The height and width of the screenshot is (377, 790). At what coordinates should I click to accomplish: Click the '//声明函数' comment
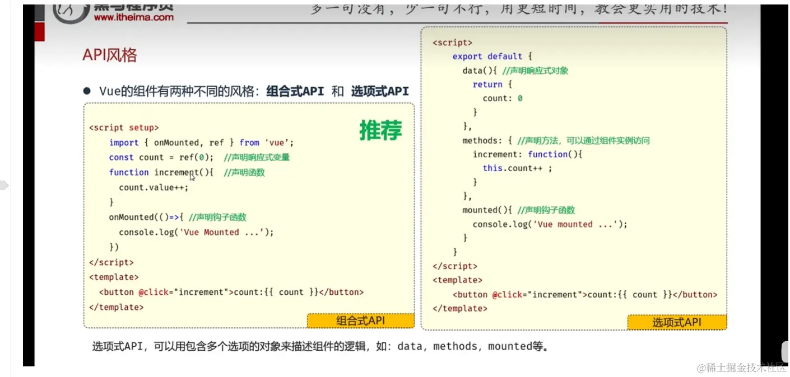[244, 172]
